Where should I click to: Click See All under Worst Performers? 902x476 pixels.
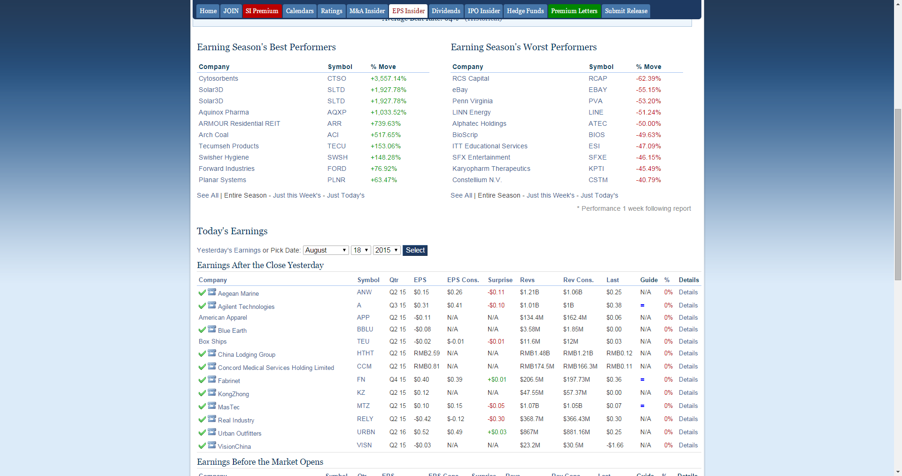[461, 195]
